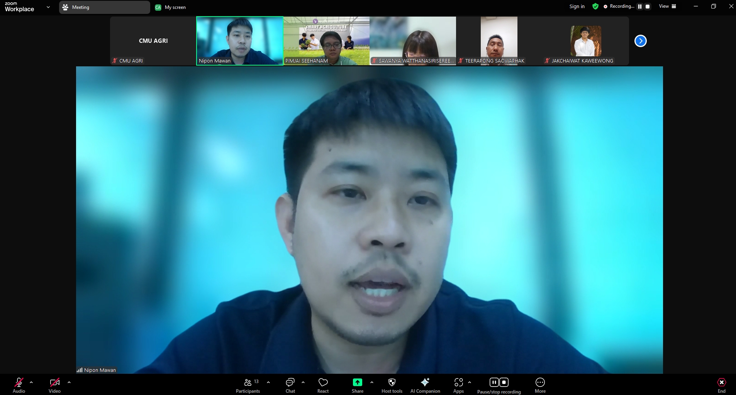This screenshot has width=736, height=395.
Task: Click muted mic icon on CMU AGRI tile
Action: [x=115, y=61]
